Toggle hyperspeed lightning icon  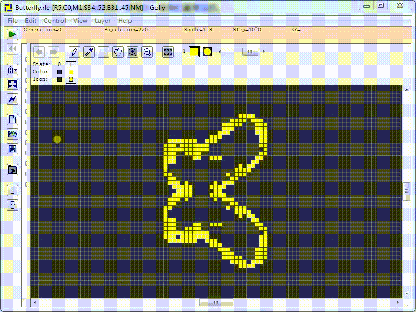pos(13,99)
